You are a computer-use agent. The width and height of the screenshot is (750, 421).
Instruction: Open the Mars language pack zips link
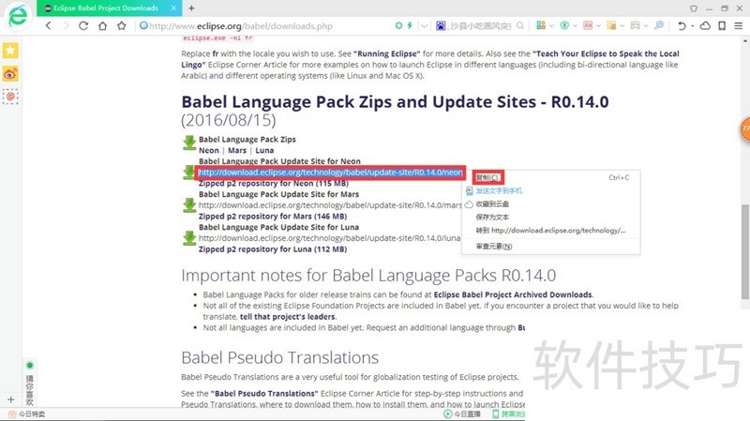tap(237, 150)
